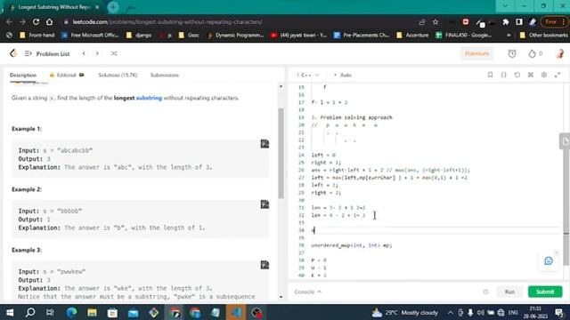Switch to the Description tab
The width and height of the screenshot is (570, 320).
[23, 75]
